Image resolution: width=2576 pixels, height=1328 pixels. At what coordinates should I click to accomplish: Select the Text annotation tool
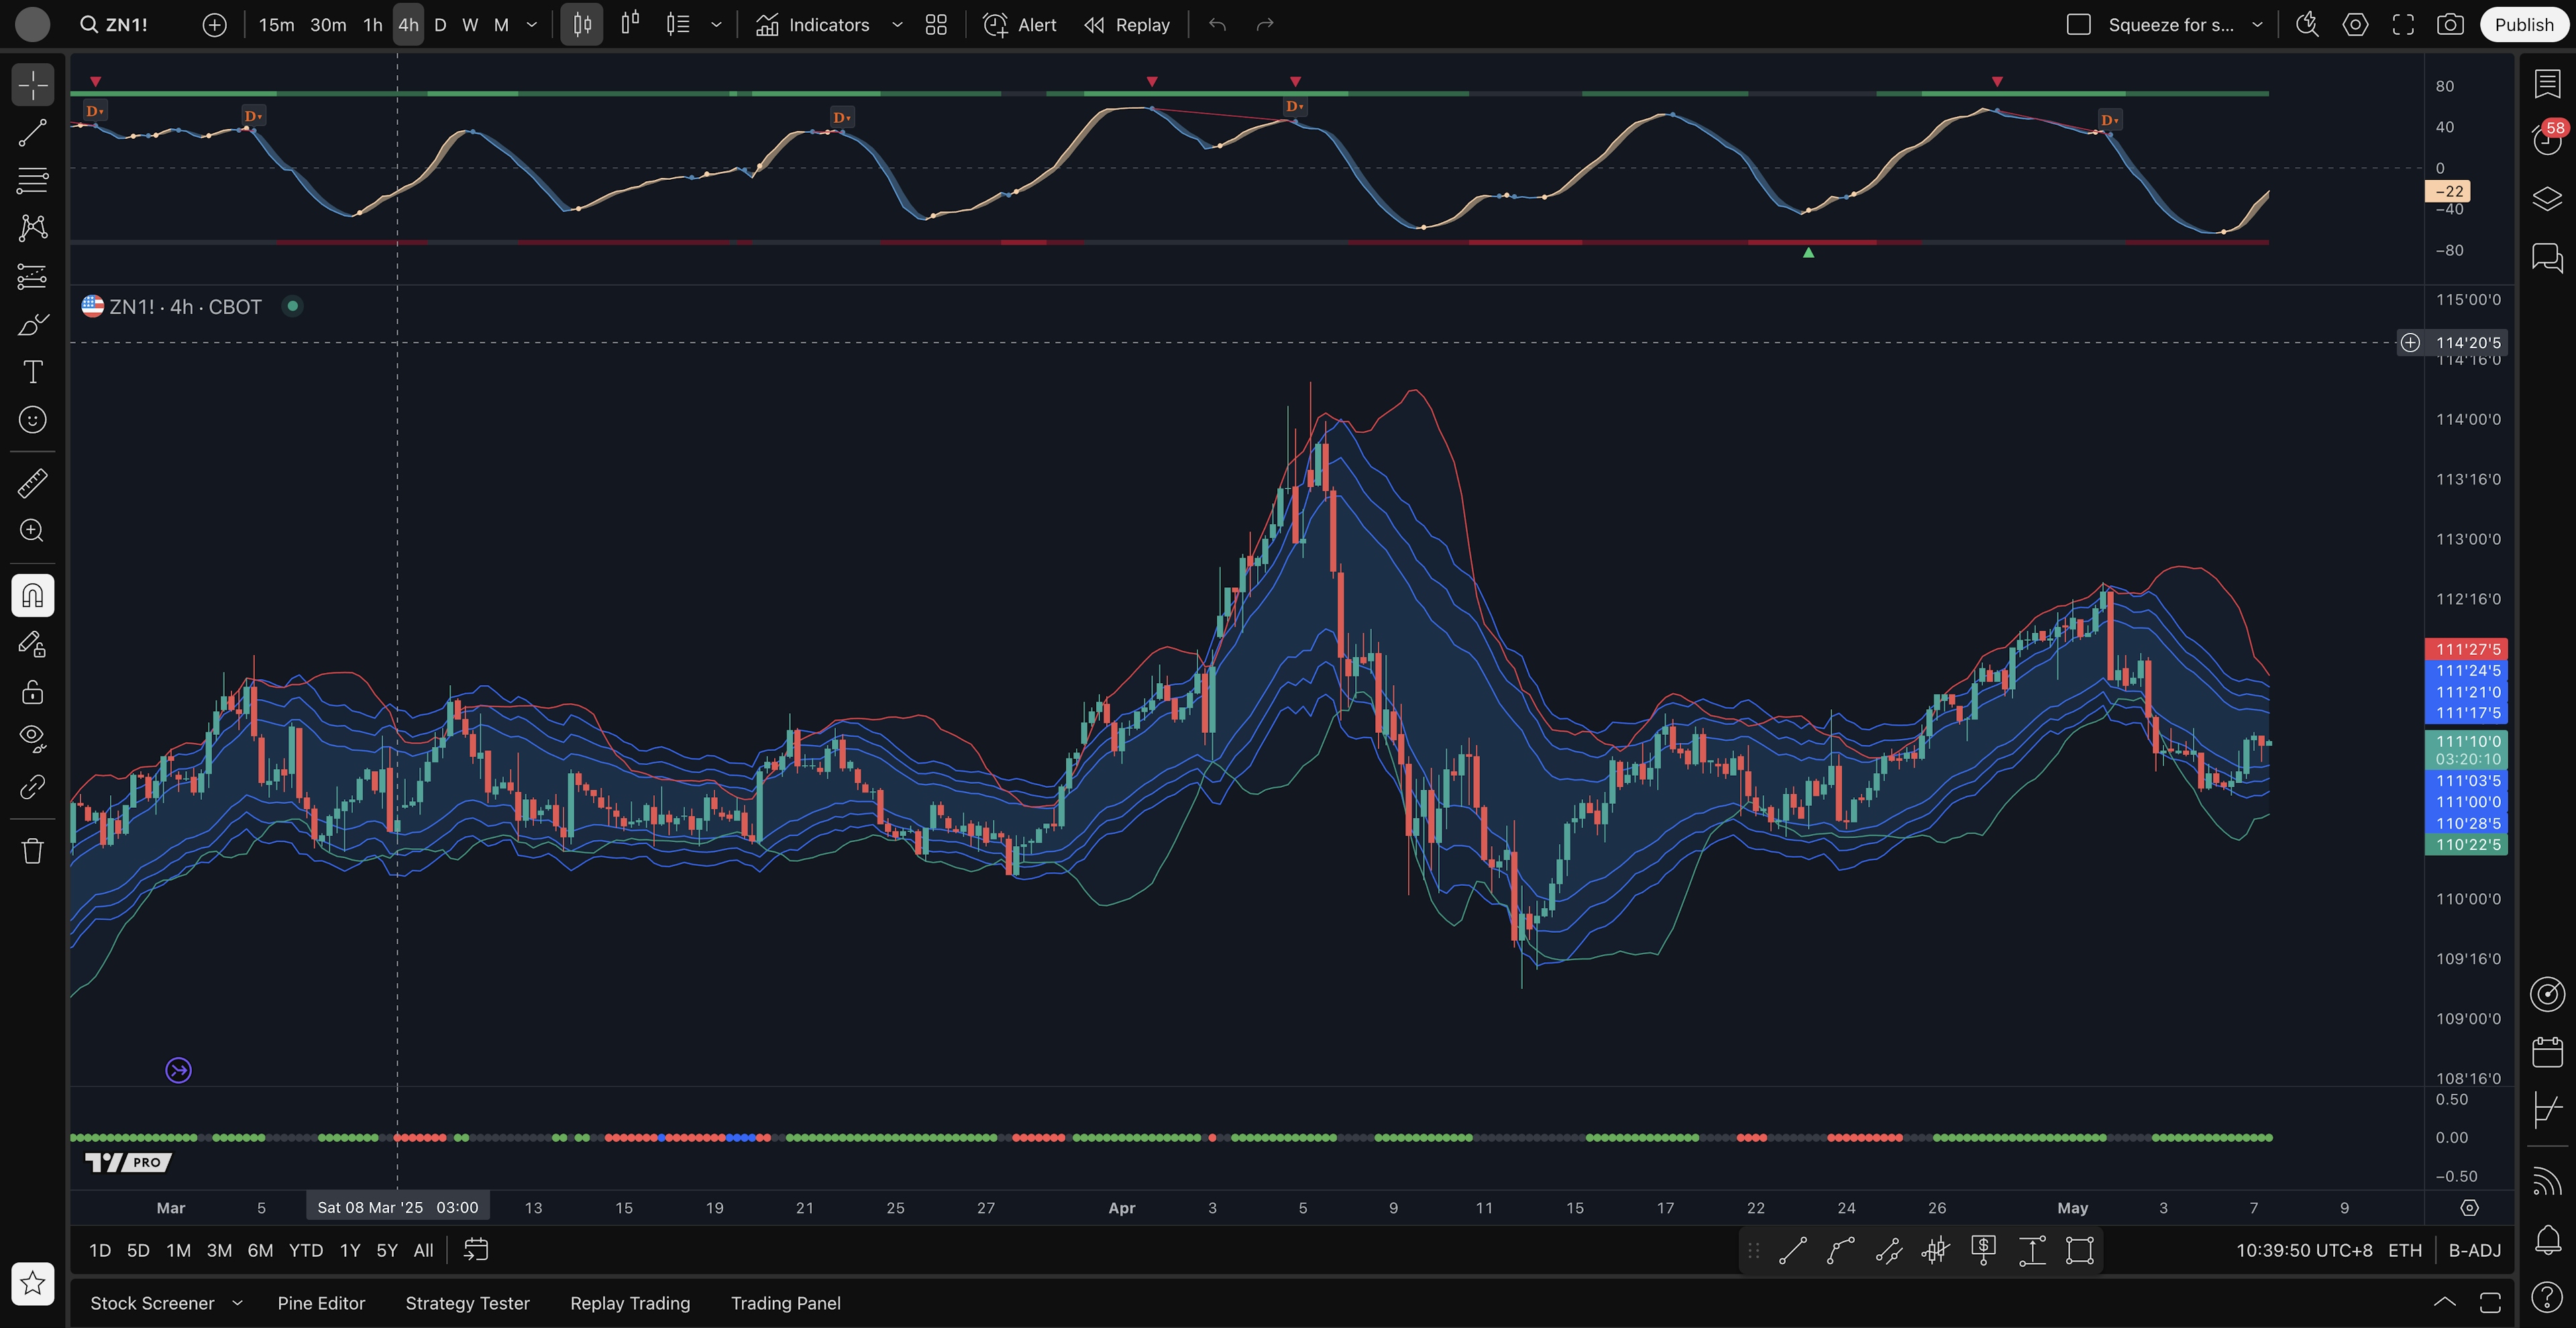tap(32, 372)
